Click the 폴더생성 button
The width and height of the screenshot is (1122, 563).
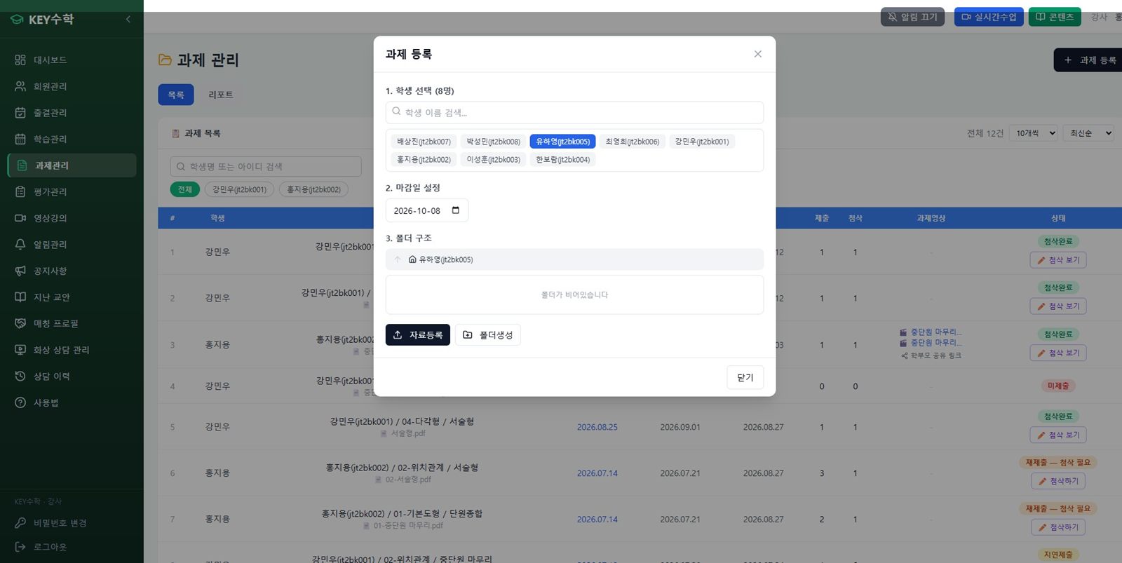pyautogui.click(x=488, y=335)
